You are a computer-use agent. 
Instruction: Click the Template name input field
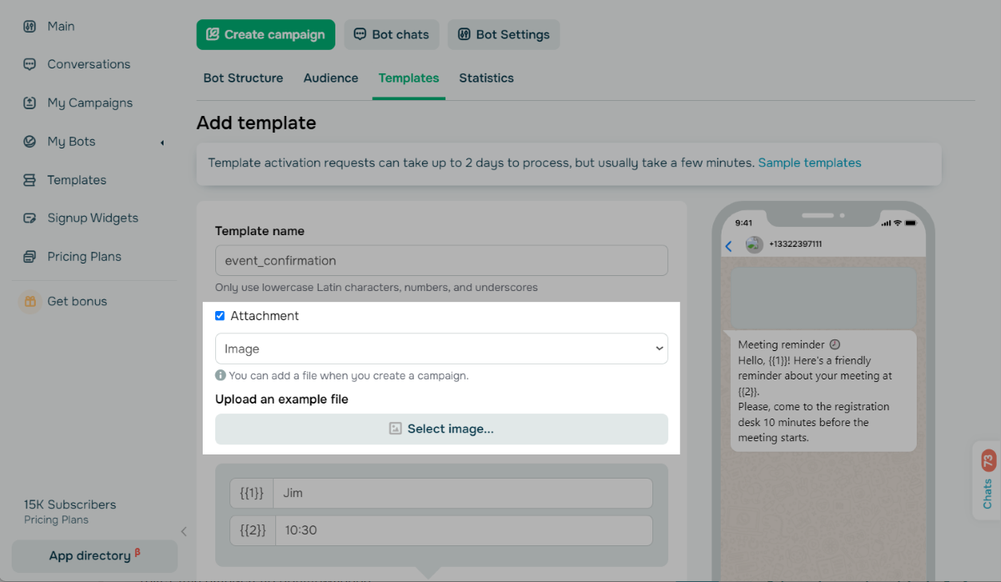(x=441, y=260)
